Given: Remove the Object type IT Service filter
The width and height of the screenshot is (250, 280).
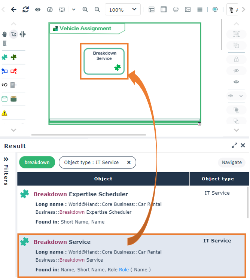Looking at the screenshot, I should tap(129, 162).
